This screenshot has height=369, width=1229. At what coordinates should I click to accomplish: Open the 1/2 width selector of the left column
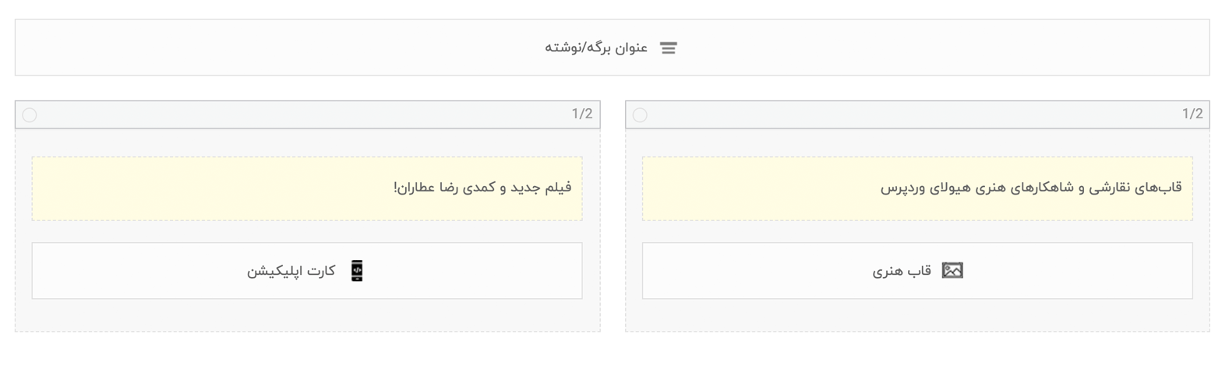tap(582, 114)
